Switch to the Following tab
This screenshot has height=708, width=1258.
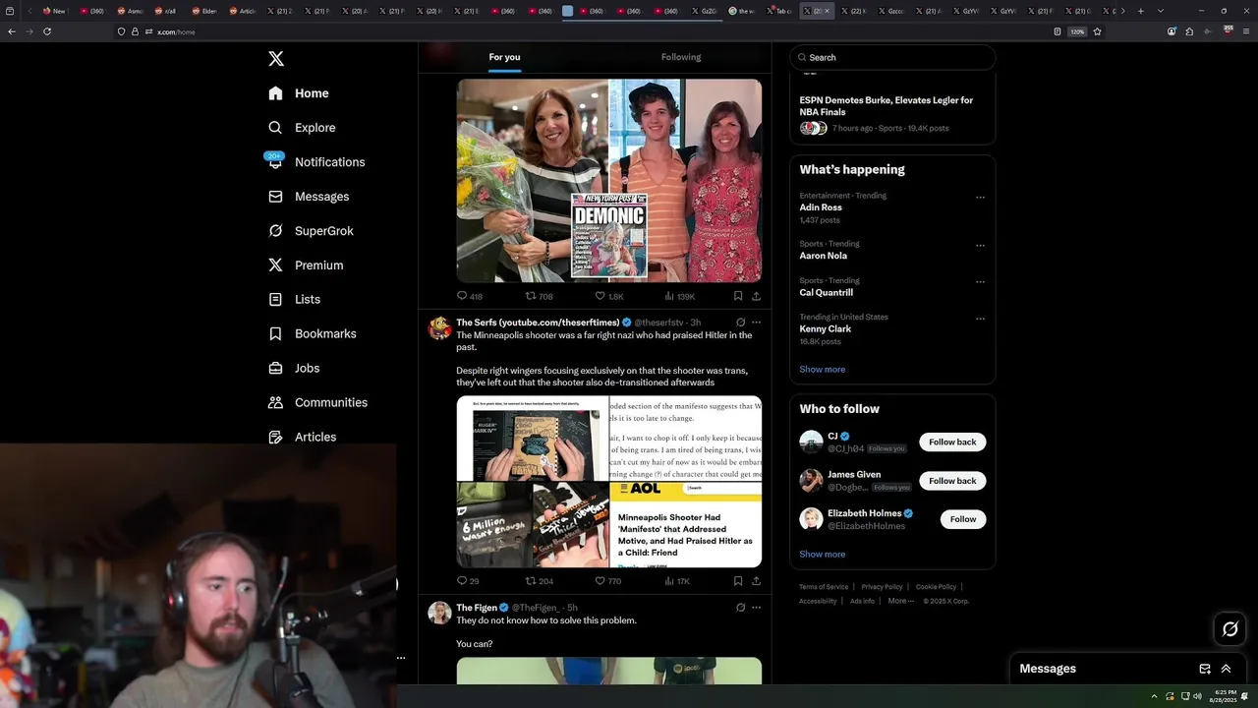coord(681,57)
